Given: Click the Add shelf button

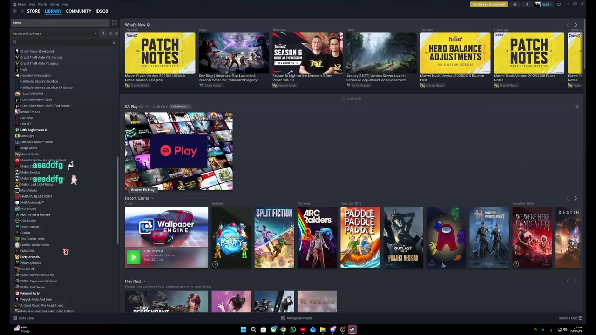Looking at the screenshot, I should (x=352, y=99).
